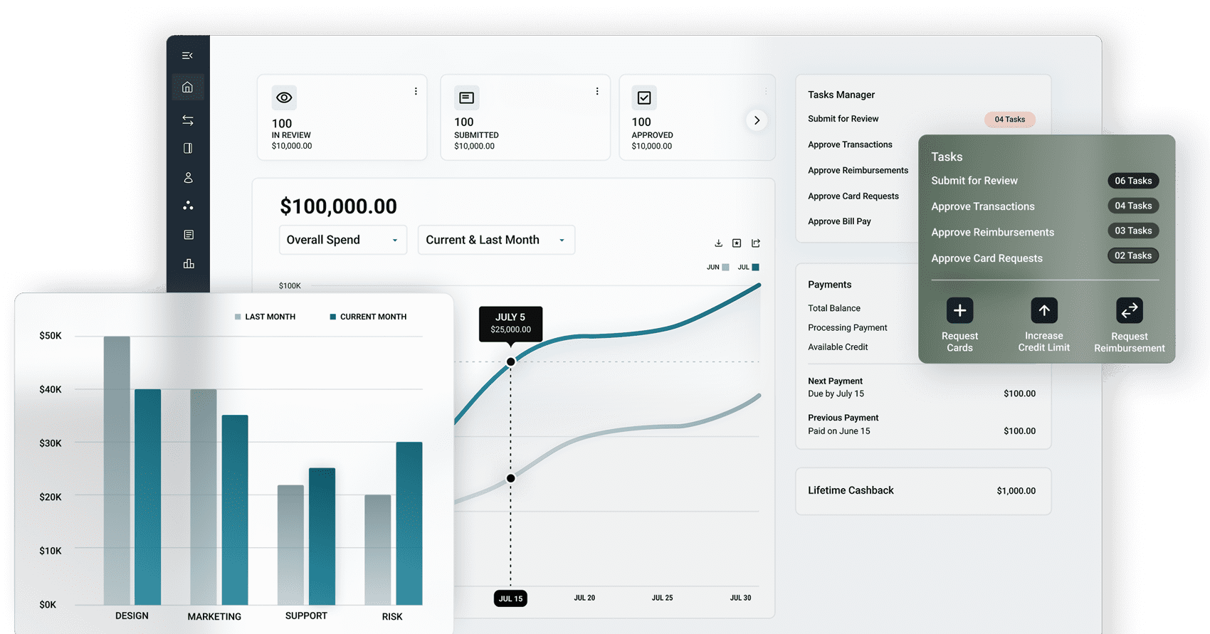Click the 02 Tasks badge
1210x634 pixels.
(x=1133, y=255)
